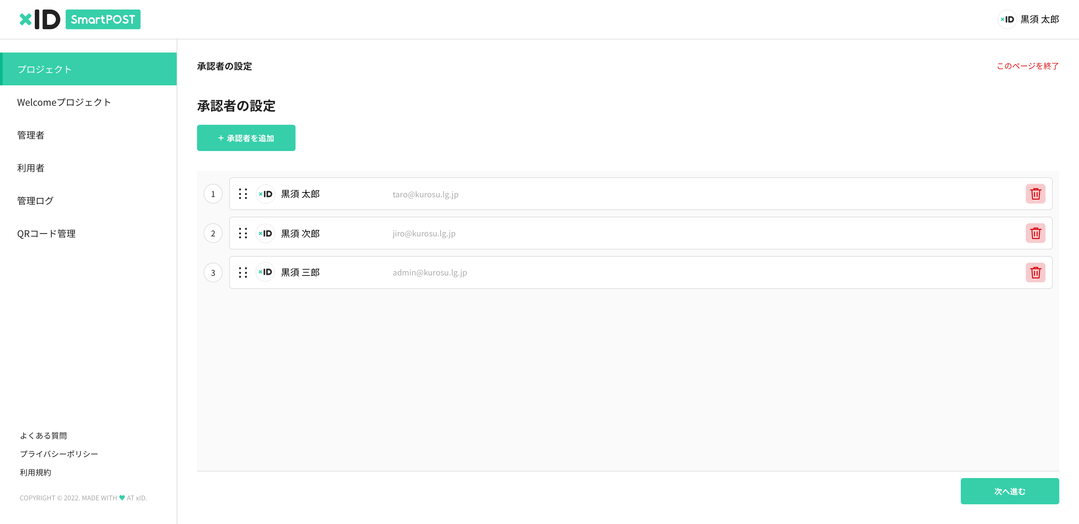Viewport: 1079px width, 524px height.
Task: Click drag handle of 黒須 太郎 row
Action: (243, 194)
